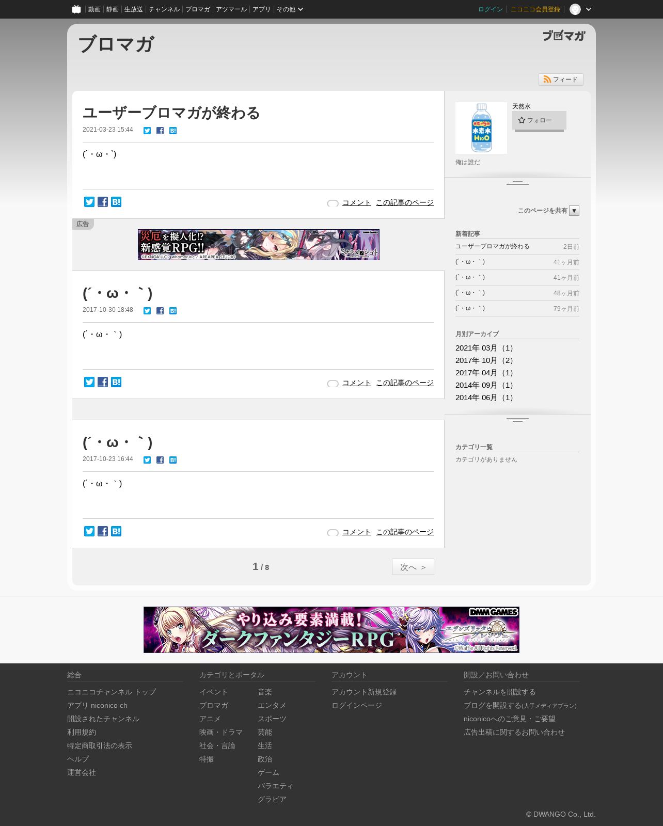
Task: Share 2017-10-23 article via large Facebook icon
Action: click(x=103, y=531)
